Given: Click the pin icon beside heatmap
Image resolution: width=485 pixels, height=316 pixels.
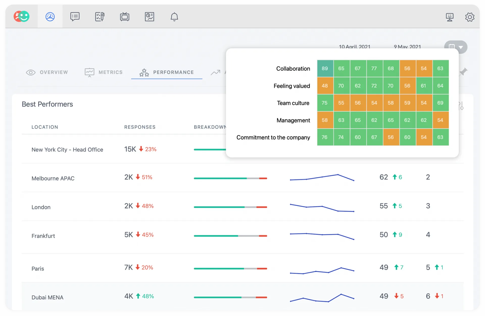Looking at the screenshot, I should coord(463,72).
